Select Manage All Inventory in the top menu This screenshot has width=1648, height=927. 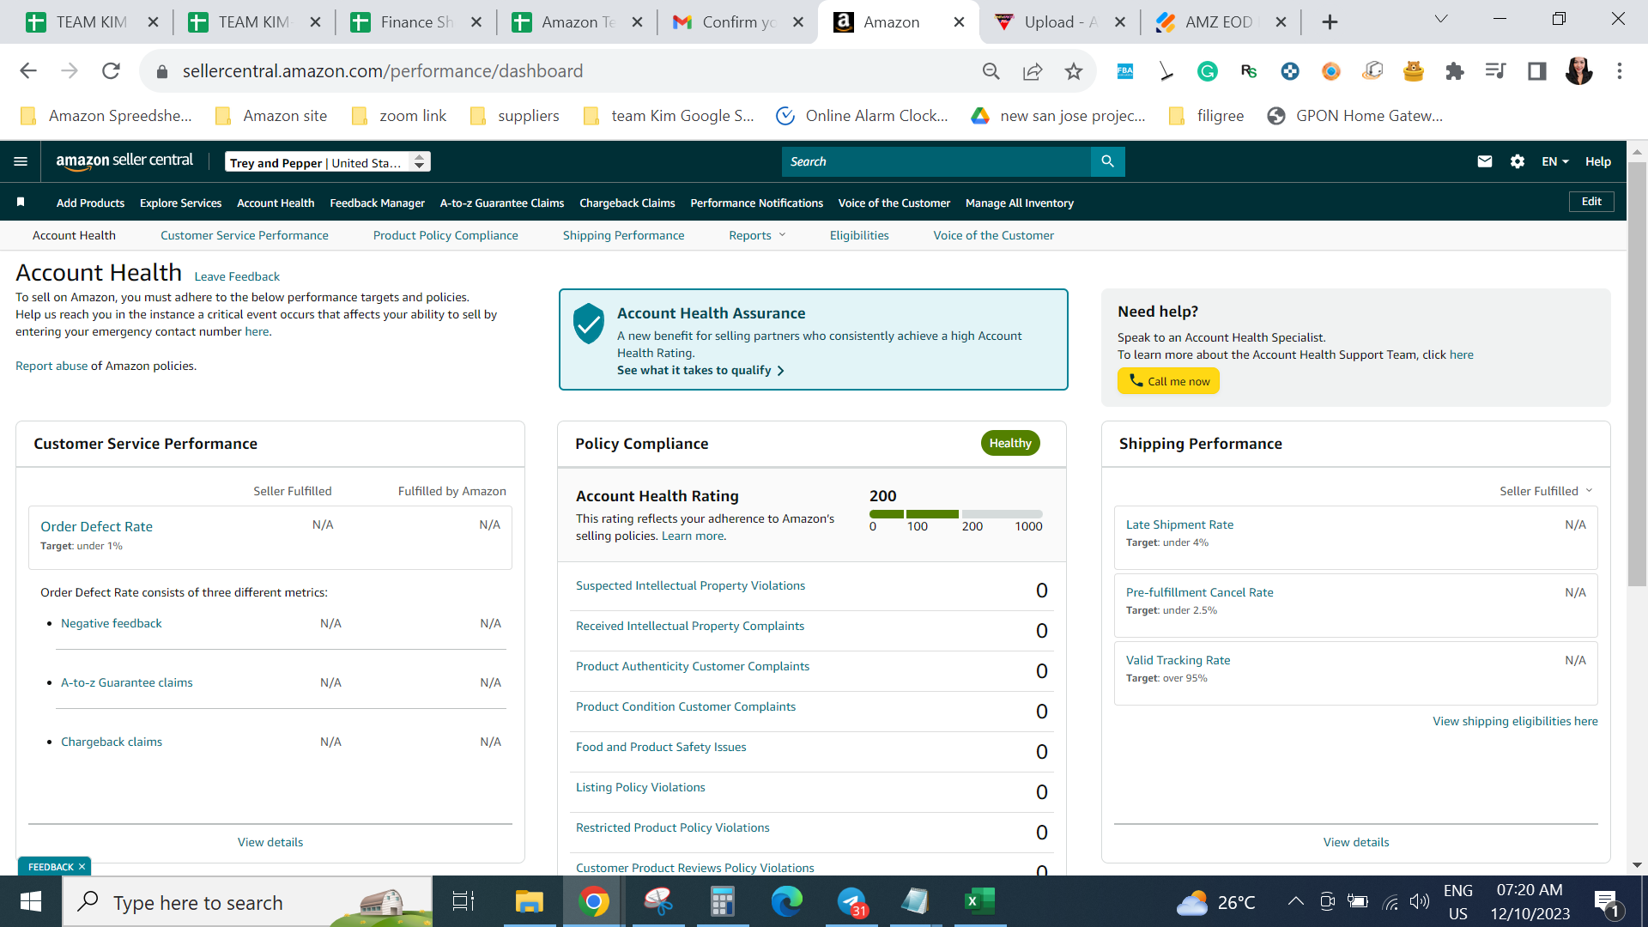coord(1020,203)
